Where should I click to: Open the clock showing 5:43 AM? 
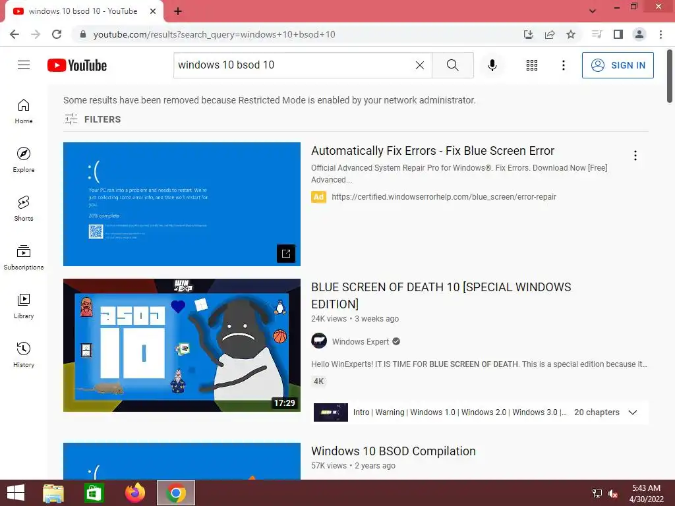pyautogui.click(x=646, y=493)
